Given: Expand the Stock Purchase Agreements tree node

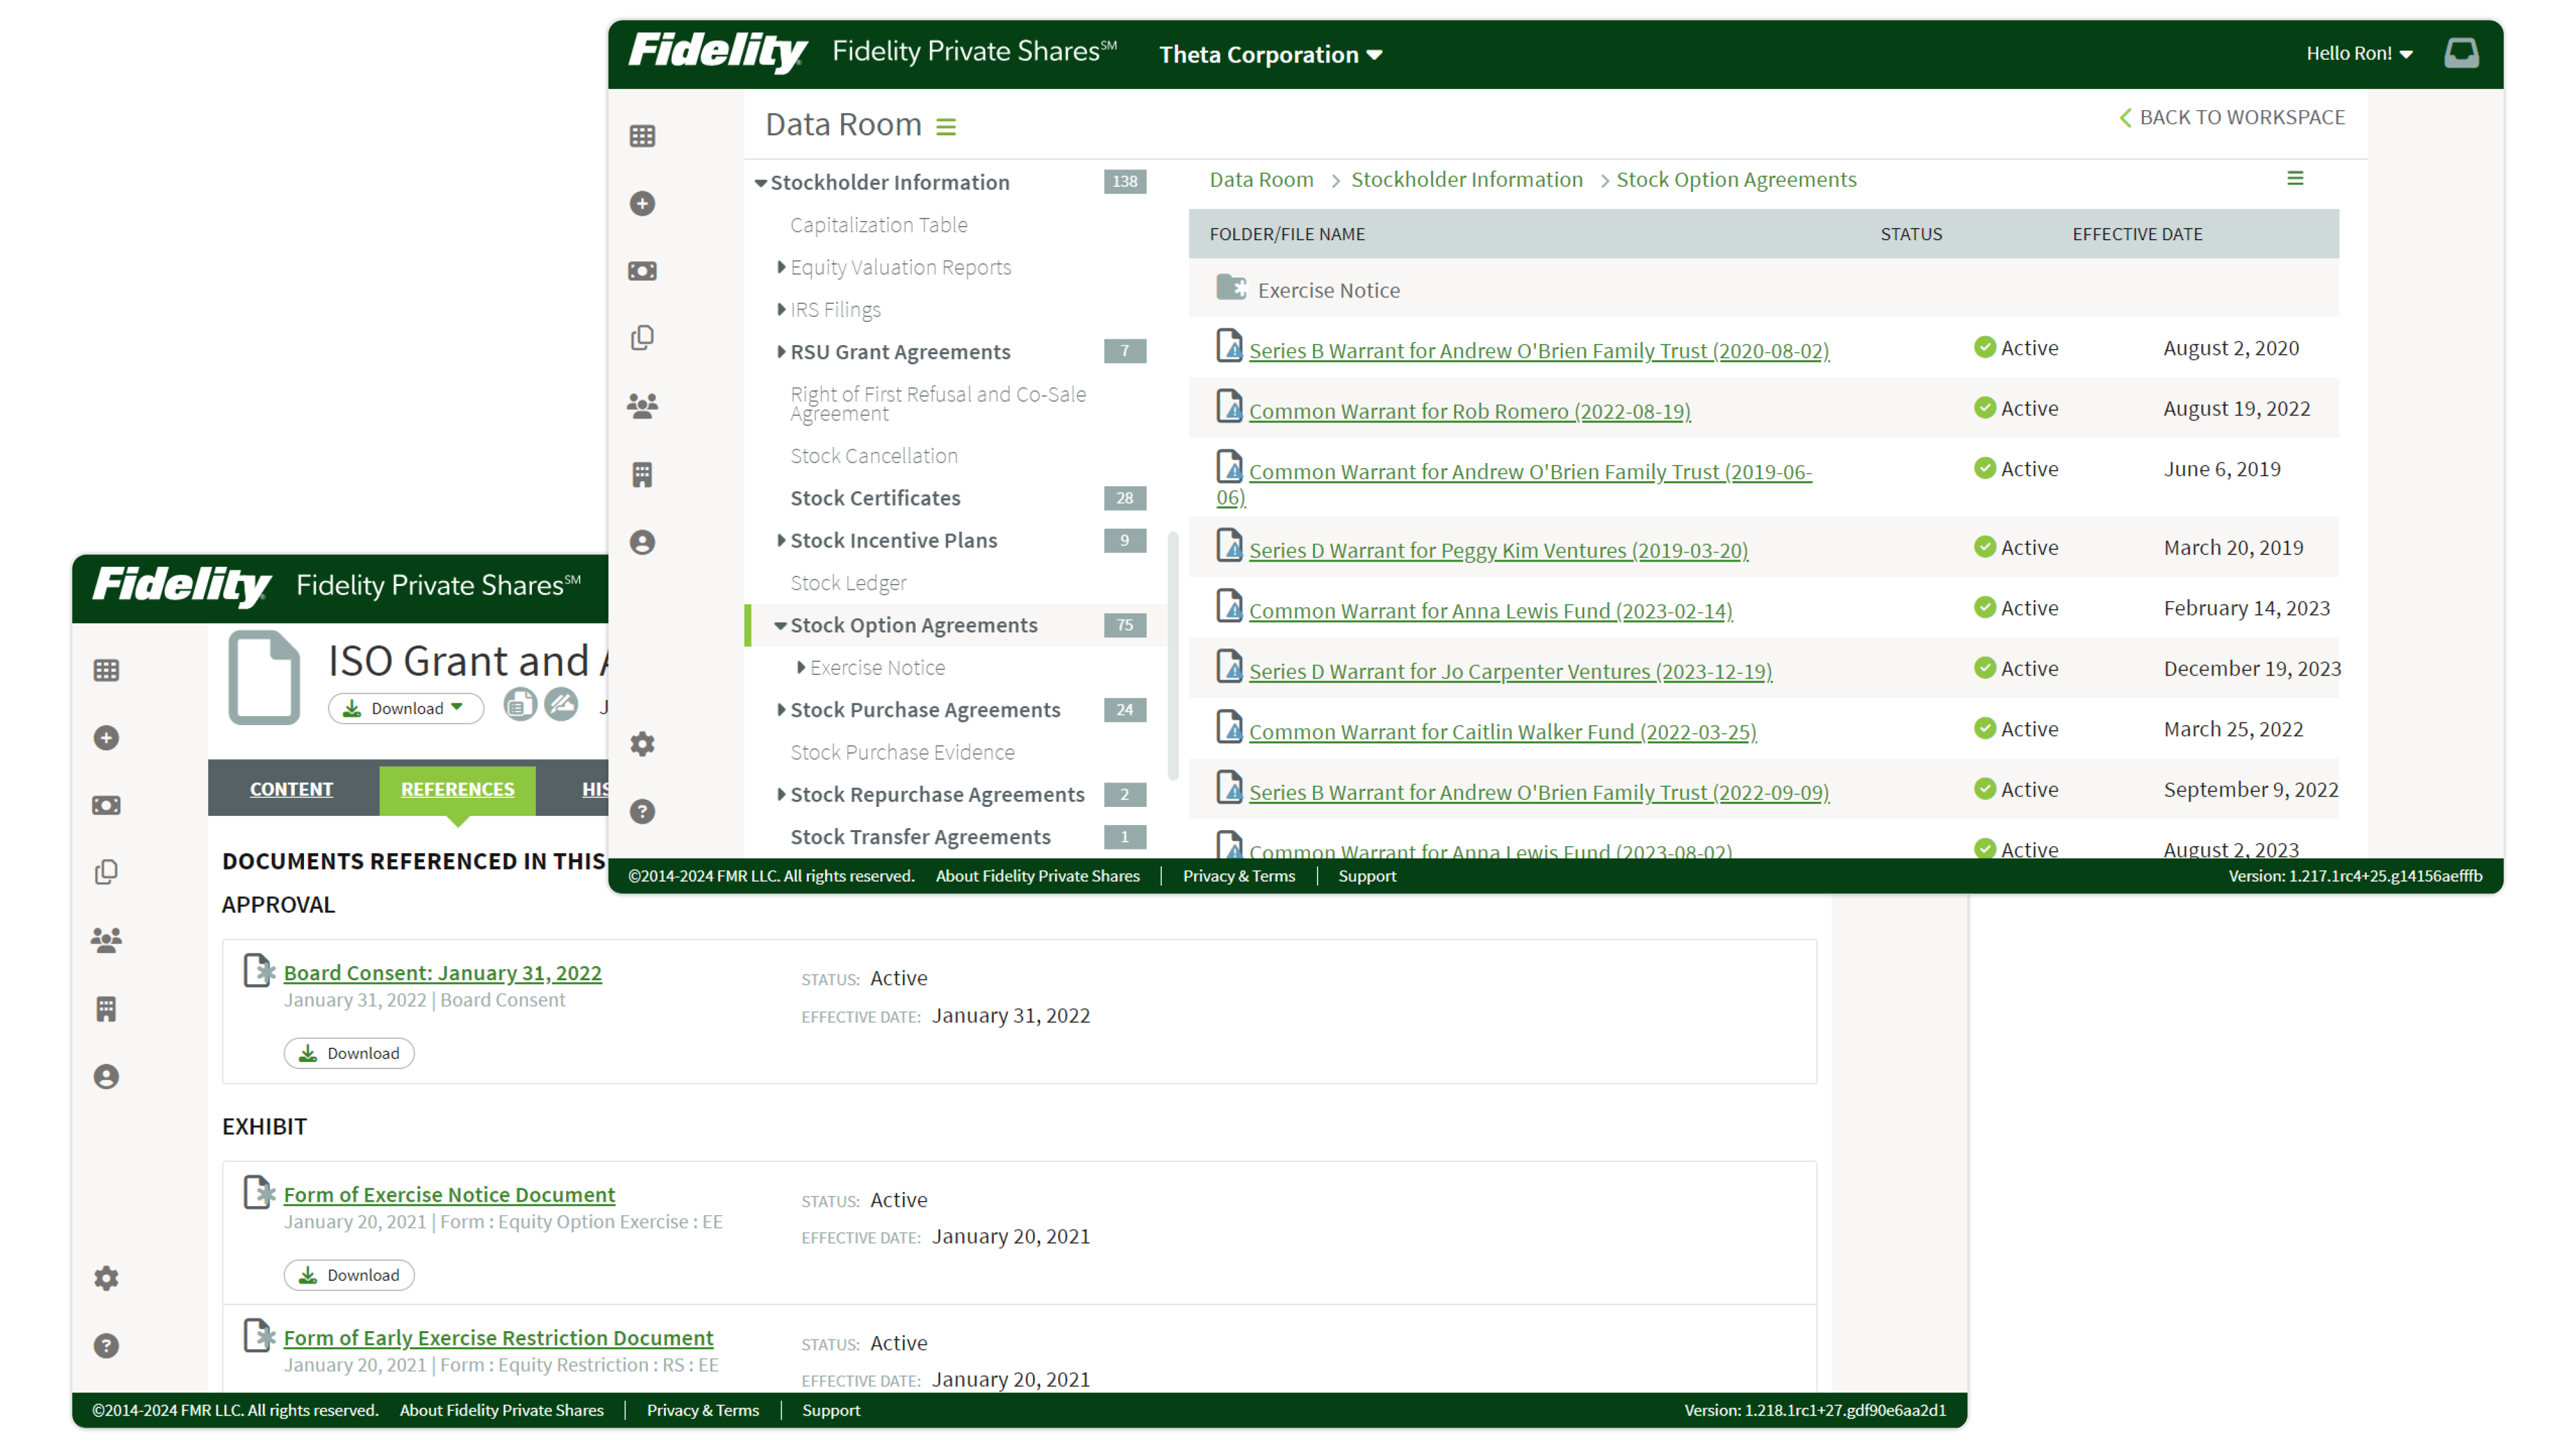Looking at the screenshot, I should [x=781, y=710].
